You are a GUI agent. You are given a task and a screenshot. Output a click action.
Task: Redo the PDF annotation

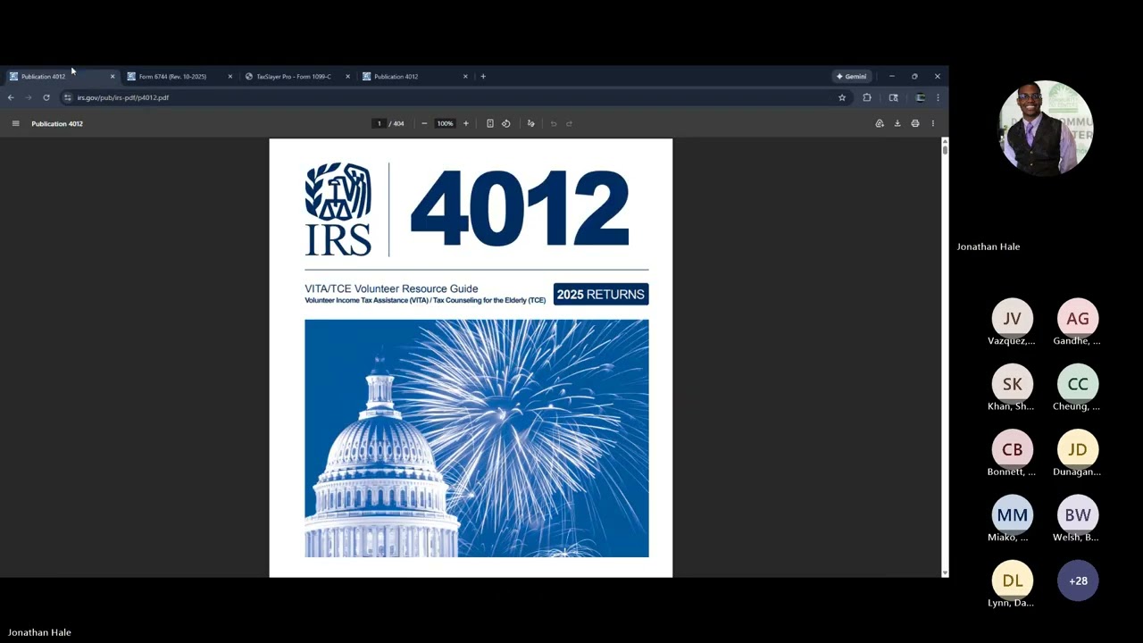coord(569,123)
